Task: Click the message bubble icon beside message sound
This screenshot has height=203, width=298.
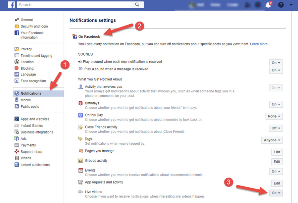Action: 80,69
